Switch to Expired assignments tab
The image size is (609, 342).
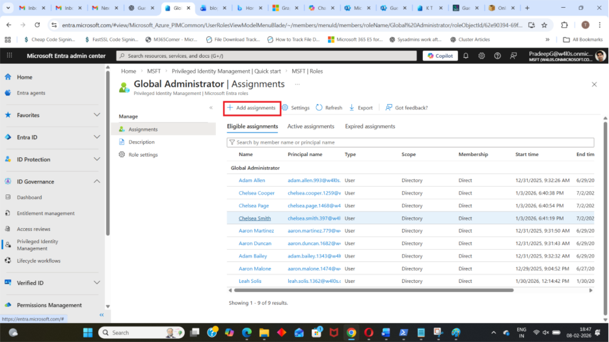point(370,126)
